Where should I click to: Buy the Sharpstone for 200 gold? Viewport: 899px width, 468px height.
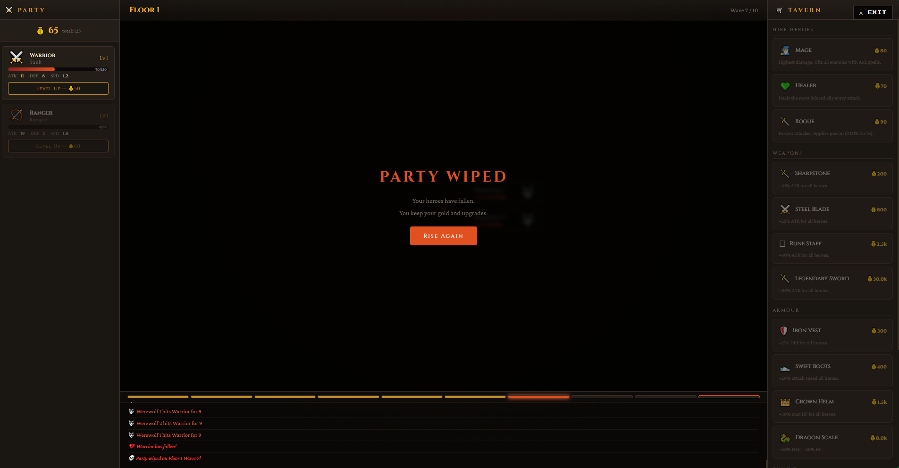coord(832,178)
